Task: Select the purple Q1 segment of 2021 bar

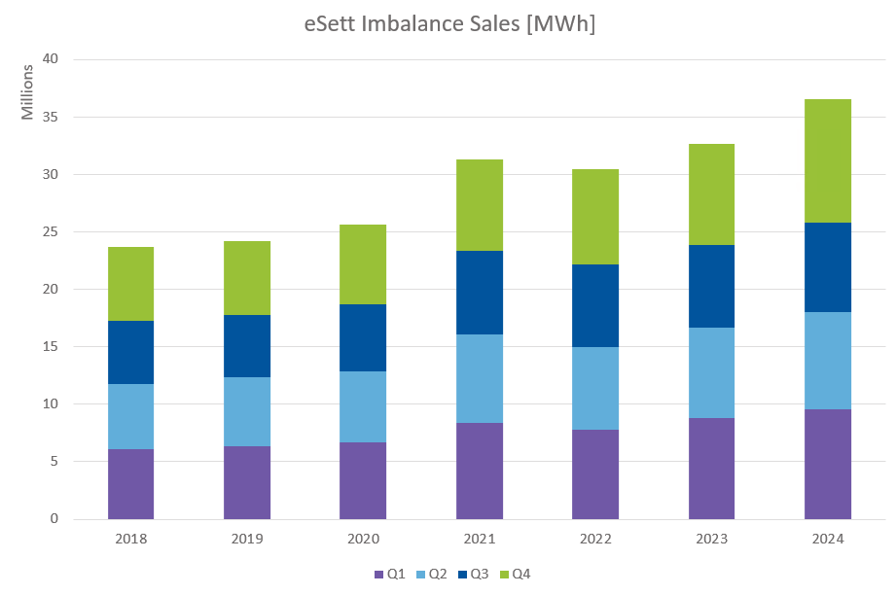Action: (x=480, y=472)
